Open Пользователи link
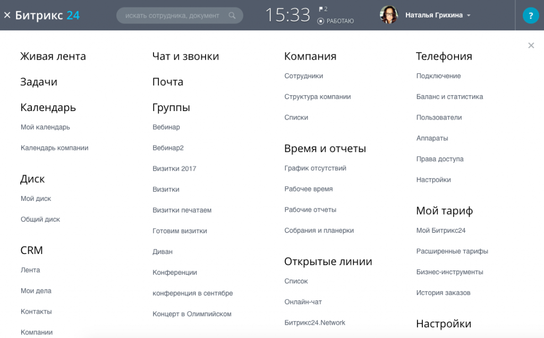Screen dimensions: 544x338 [x=439, y=117]
